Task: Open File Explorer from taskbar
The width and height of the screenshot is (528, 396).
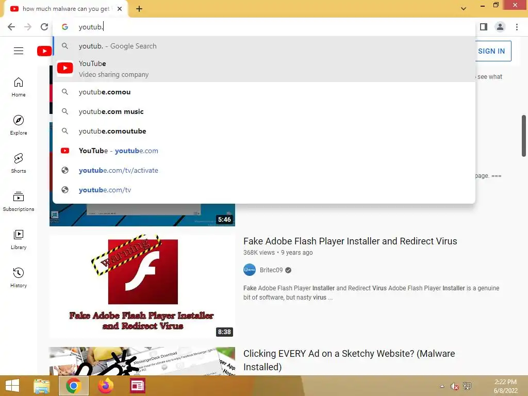Action: click(41, 386)
